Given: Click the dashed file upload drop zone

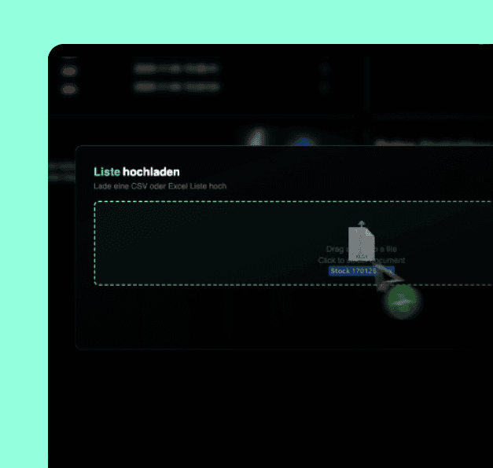Looking at the screenshot, I should 293,243.
